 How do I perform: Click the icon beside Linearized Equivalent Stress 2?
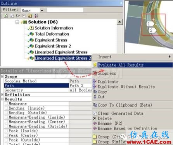pos(31,58)
